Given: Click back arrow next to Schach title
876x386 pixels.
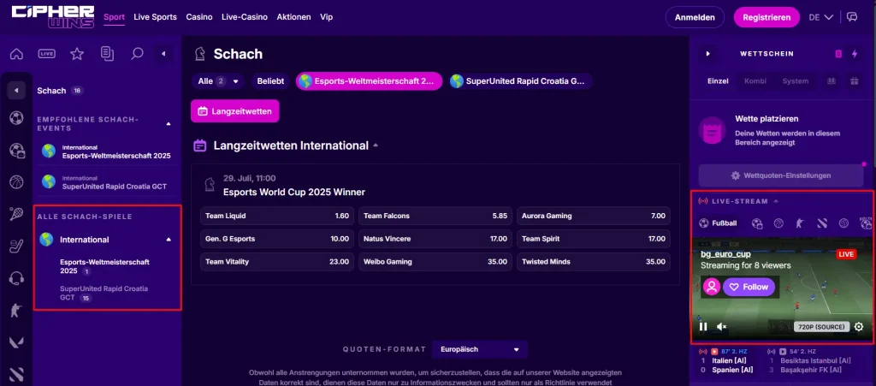Looking at the screenshot, I should click(x=16, y=91).
